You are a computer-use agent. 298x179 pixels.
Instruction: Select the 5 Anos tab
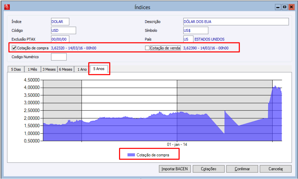pyautogui.click(x=99, y=69)
